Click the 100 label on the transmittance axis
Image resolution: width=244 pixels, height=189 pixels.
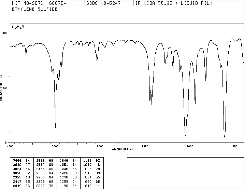tap(4, 33)
